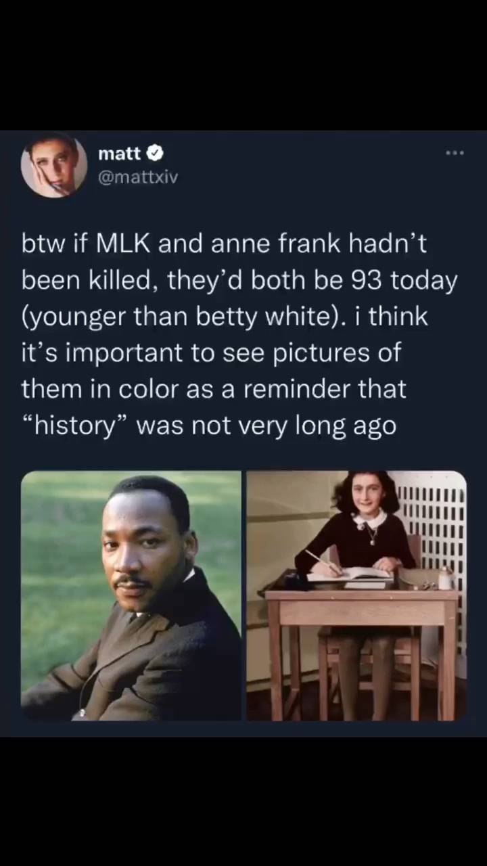Open matt's circular profile avatar
The height and width of the screenshot is (866, 487).
pyautogui.click(x=54, y=166)
